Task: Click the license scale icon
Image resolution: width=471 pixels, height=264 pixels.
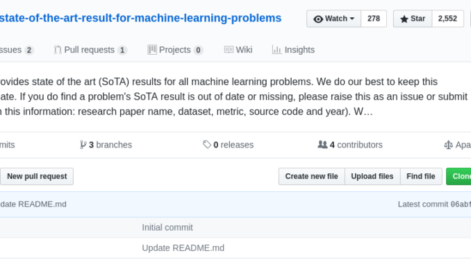Action: click(448, 145)
